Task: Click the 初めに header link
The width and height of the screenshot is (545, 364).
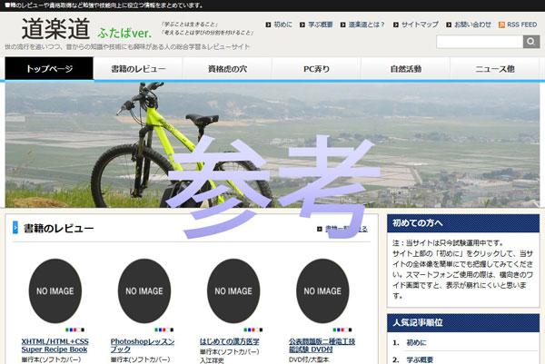Action: (282, 25)
